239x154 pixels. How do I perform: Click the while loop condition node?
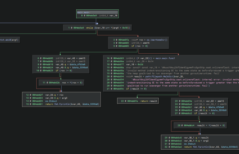(x=97, y=28)
